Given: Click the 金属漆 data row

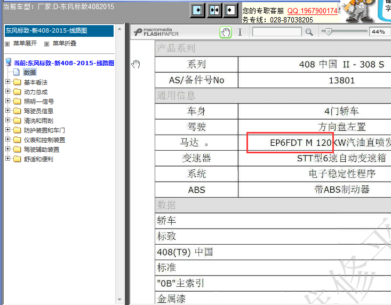Looking at the screenshot, I should pos(273,298).
